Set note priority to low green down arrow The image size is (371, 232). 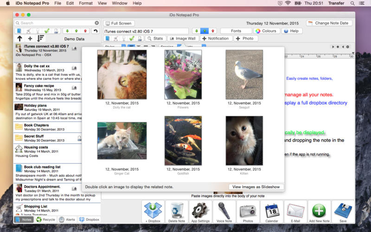tap(196, 31)
